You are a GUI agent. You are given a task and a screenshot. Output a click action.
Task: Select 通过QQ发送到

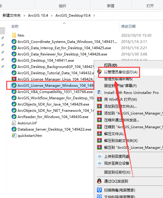[116, 181]
